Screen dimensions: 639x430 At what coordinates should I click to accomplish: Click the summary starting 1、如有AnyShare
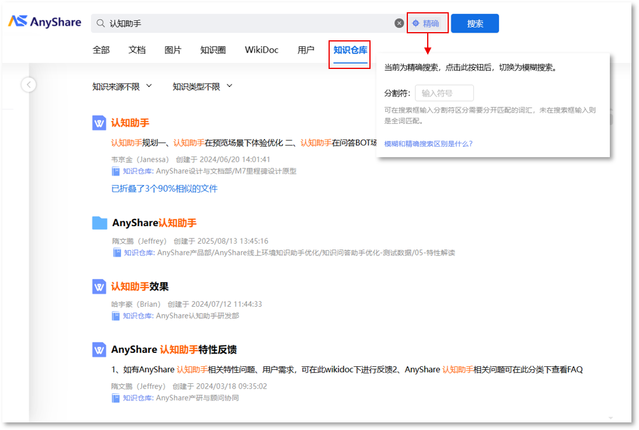tap(347, 370)
